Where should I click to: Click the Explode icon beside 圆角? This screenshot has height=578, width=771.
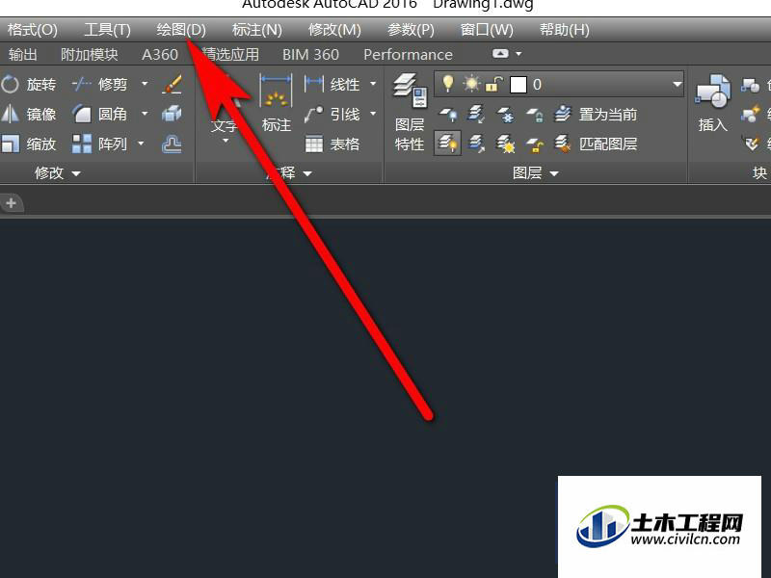(x=173, y=115)
